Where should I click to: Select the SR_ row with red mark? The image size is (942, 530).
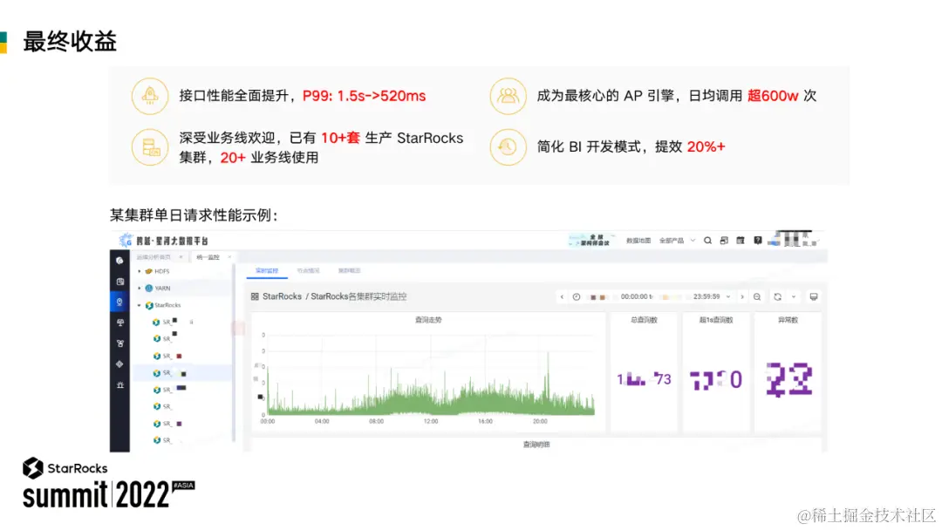click(x=181, y=357)
